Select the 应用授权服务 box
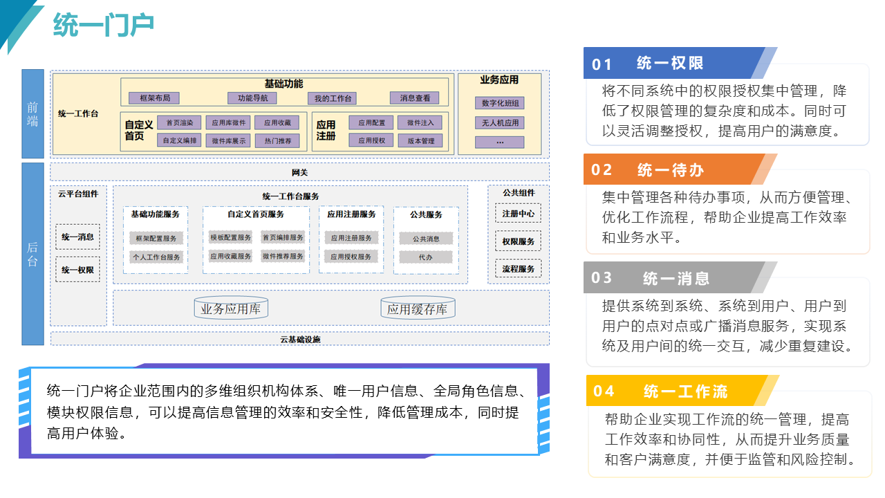Image resolution: width=885 pixels, height=498 pixels. click(x=351, y=257)
